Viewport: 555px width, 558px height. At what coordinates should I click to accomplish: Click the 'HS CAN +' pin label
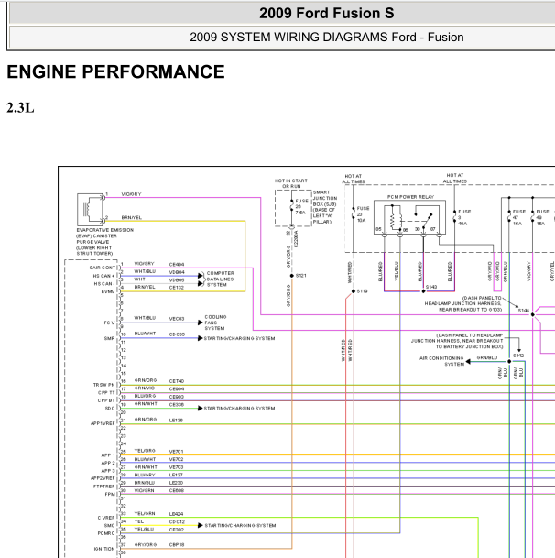[x=103, y=276]
